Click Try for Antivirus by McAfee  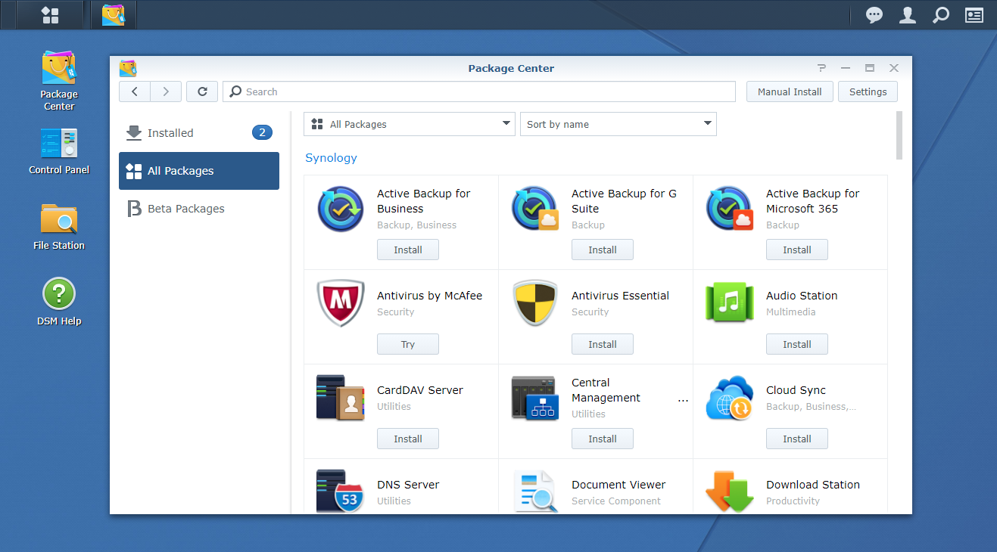tap(407, 344)
